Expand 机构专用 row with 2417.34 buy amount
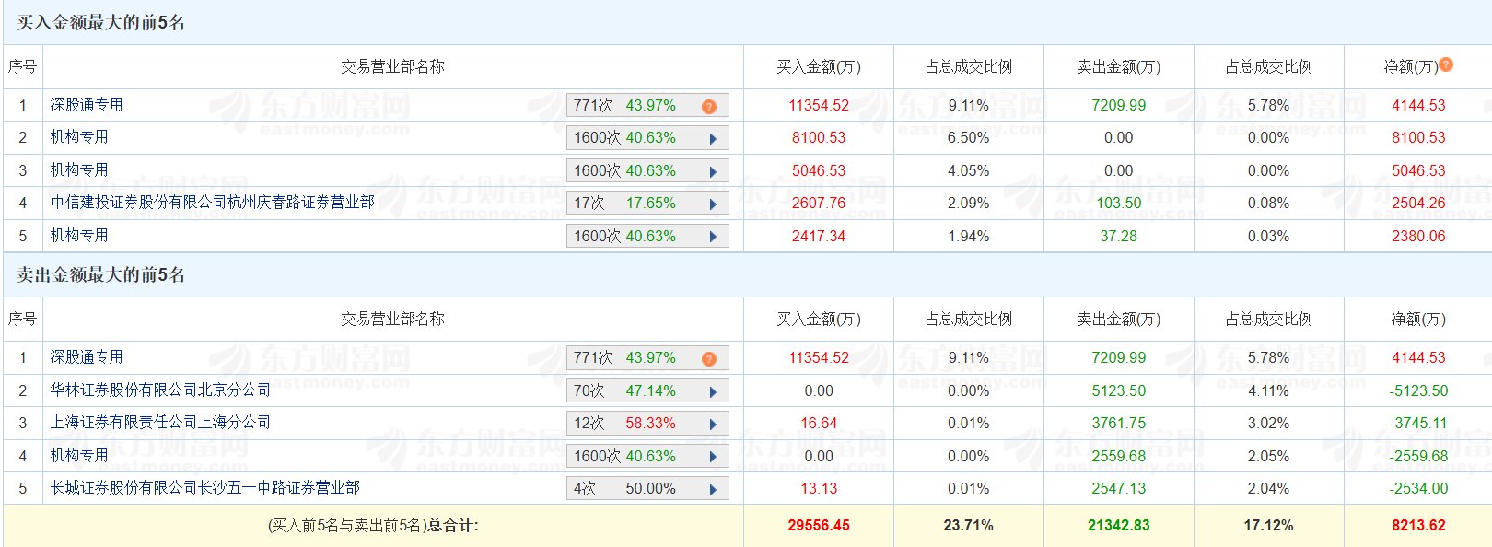The height and width of the screenshot is (547, 1492). click(713, 237)
